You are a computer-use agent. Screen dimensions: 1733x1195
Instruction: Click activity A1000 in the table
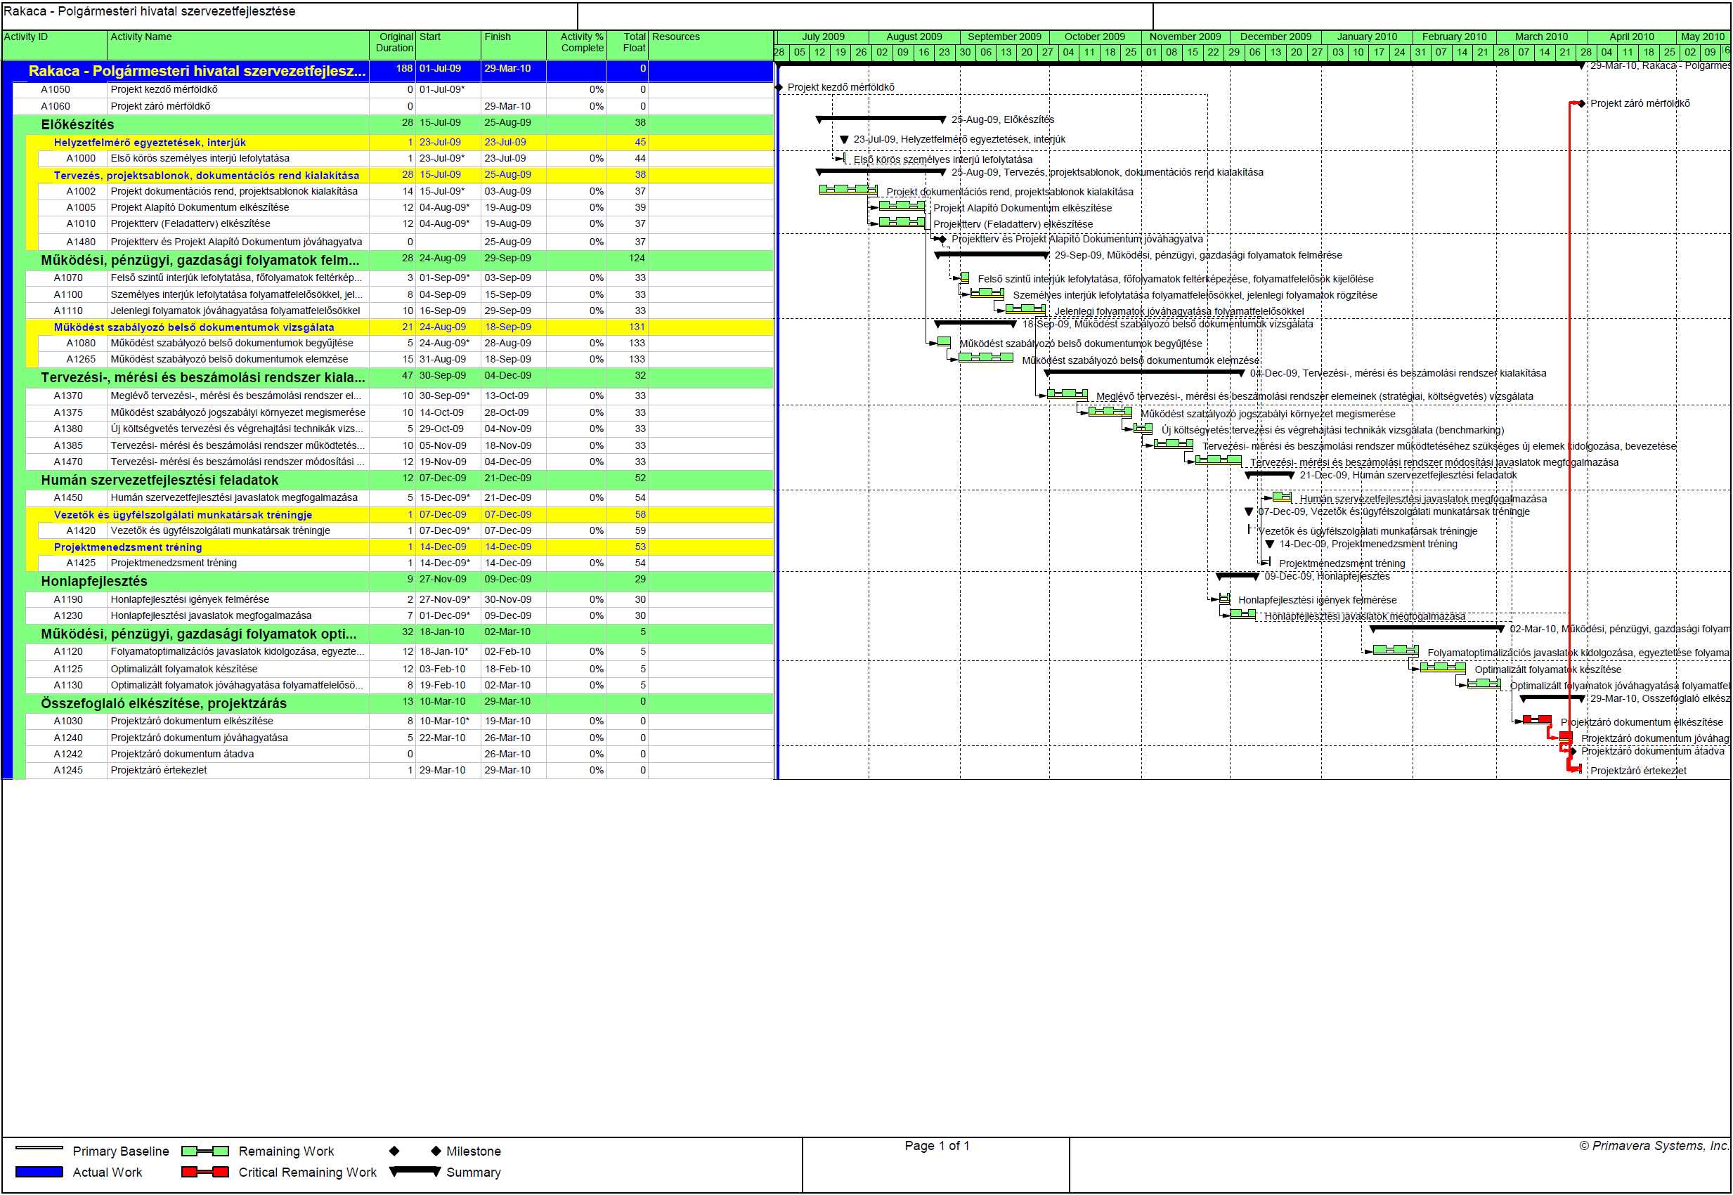pos(407,158)
